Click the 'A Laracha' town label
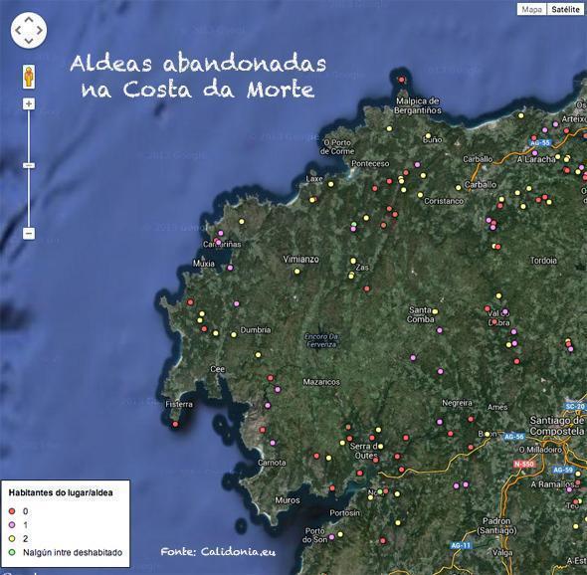This screenshot has width=587, height=575. pos(535,159)
